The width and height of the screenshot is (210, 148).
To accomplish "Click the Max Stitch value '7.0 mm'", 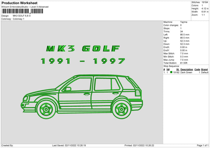I will click(184, 53).
